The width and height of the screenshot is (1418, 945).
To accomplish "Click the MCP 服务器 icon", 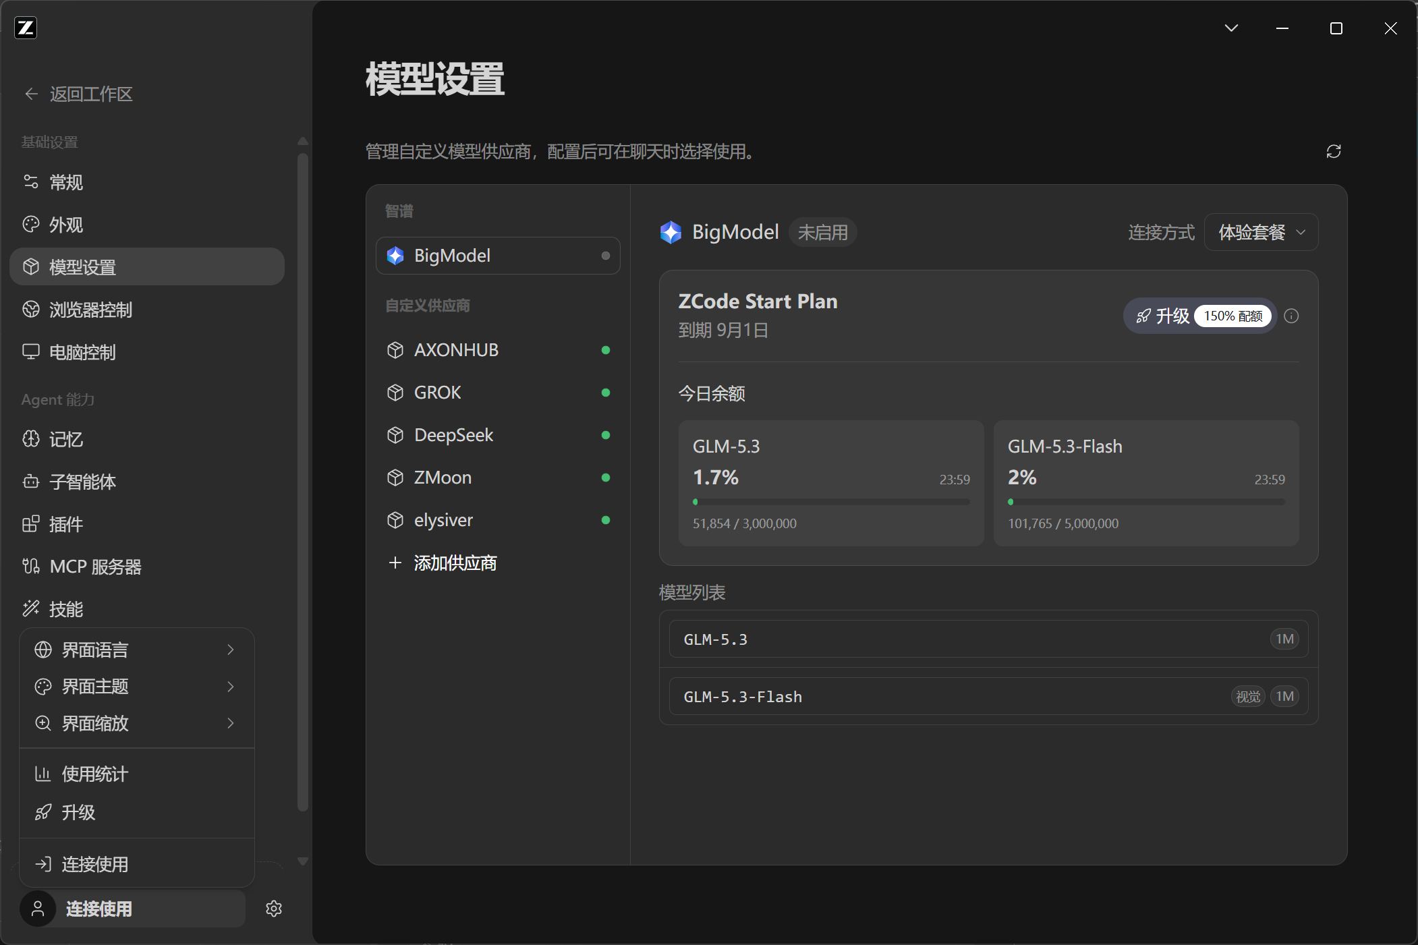I will [x=31, y=567].
